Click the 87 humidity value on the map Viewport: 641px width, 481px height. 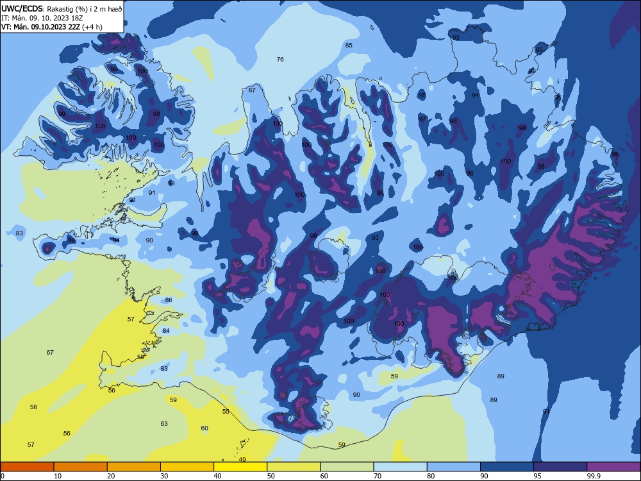[252, 90]
